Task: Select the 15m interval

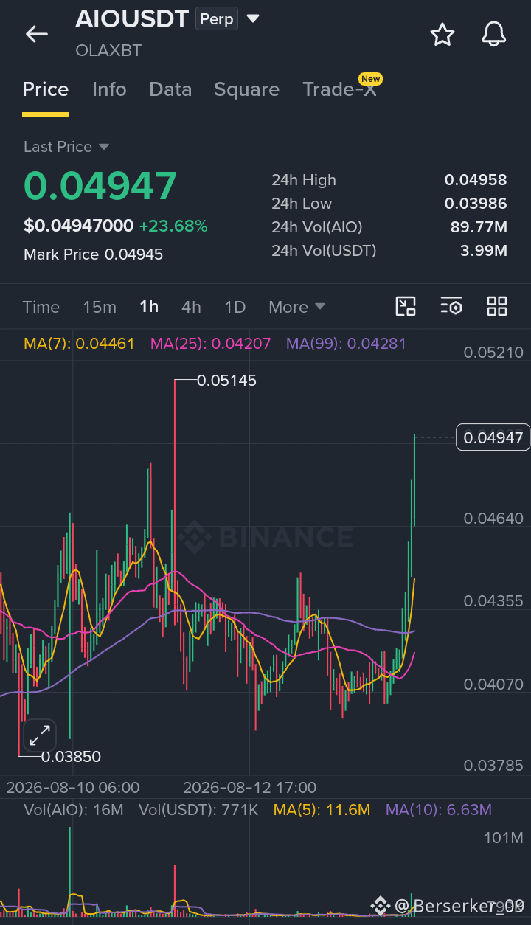Action: pos(100,307)
